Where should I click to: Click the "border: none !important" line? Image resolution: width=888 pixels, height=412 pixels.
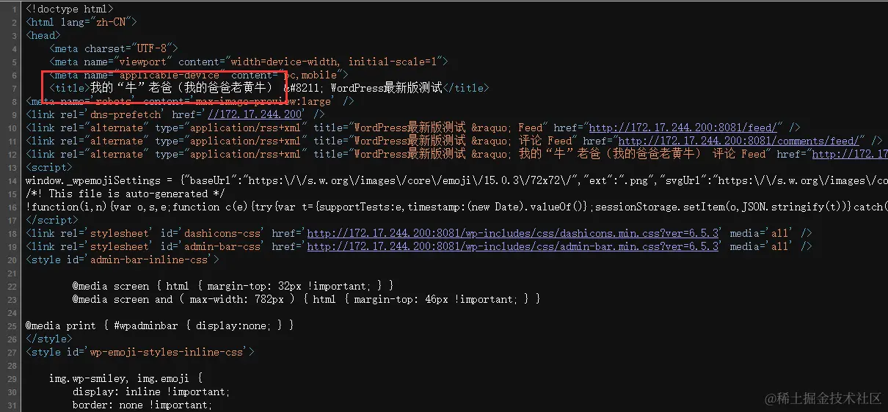pyautogui.click(x=142, y=405)
